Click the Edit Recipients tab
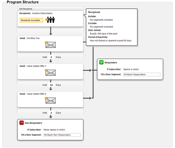The image size is (175, 148). (26, 9)
